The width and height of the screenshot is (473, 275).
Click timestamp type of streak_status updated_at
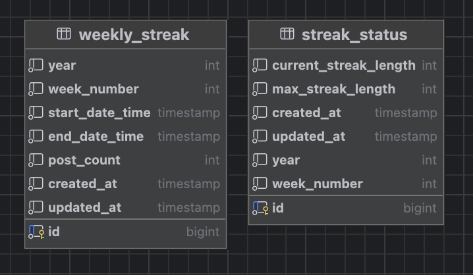coord(406,137)
